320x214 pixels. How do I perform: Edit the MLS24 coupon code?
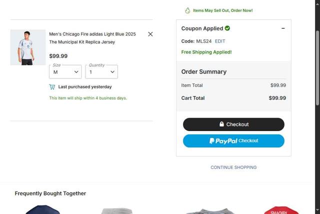coord(220,41)
